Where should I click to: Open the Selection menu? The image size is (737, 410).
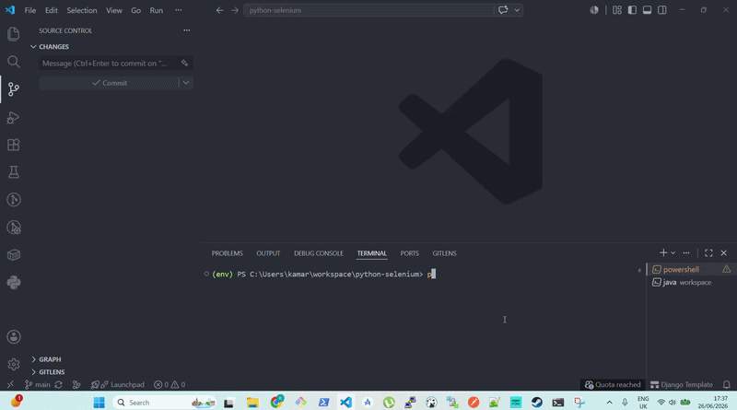tap(82, 10)
